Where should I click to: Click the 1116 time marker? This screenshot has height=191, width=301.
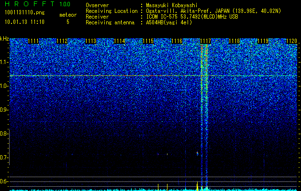pos(177,41)
